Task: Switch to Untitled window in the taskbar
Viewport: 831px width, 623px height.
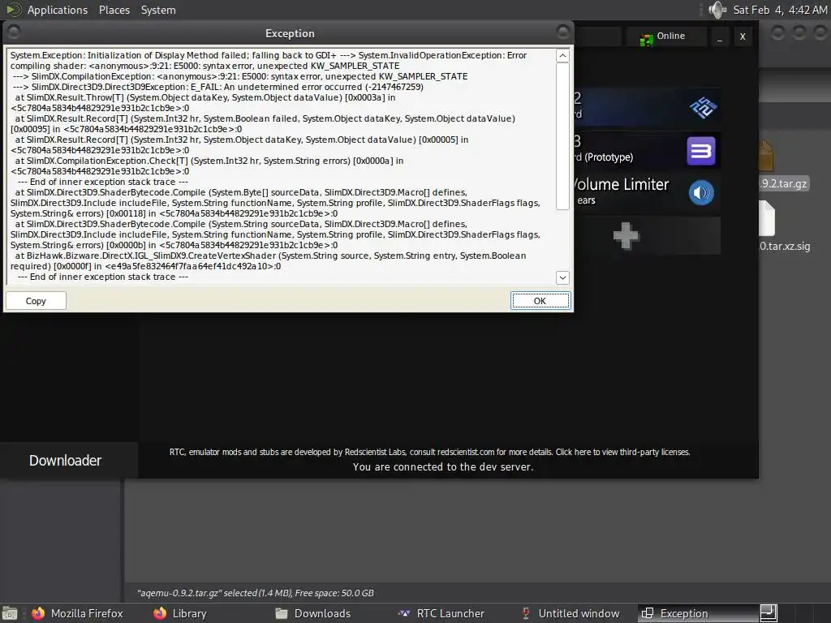Action: click(x=571, y=613)
